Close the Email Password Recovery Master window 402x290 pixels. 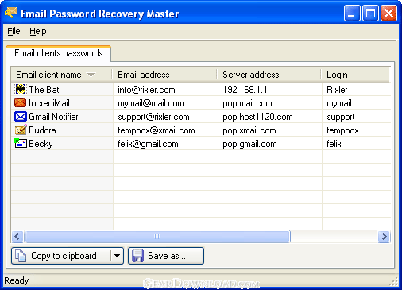pyautogui.click(x=388, y=13)
